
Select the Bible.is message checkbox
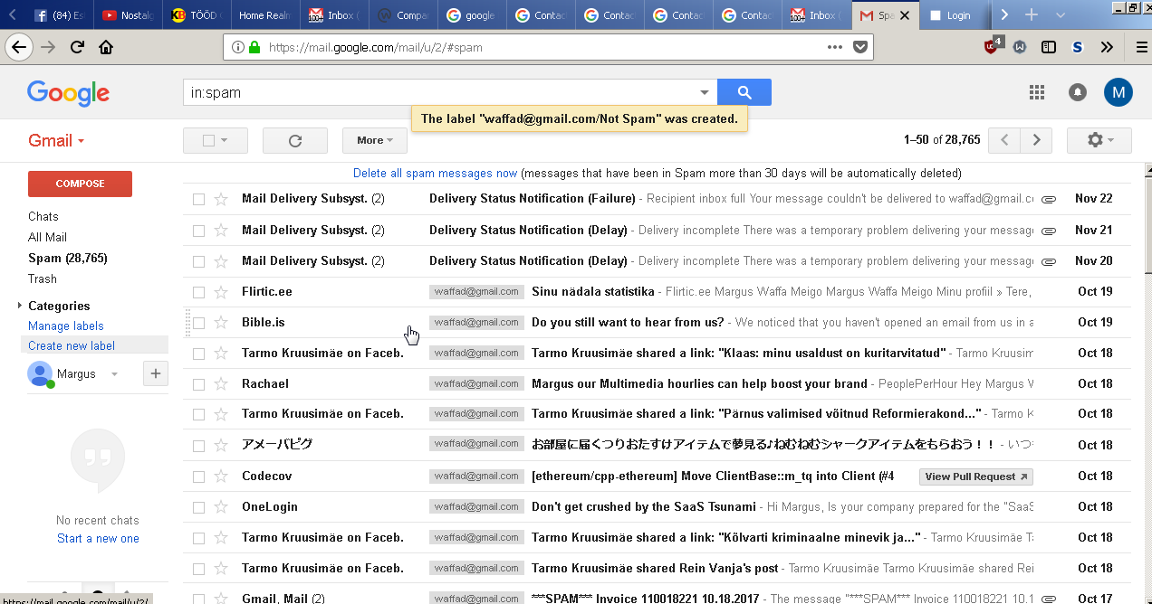[x=198, y=323]
